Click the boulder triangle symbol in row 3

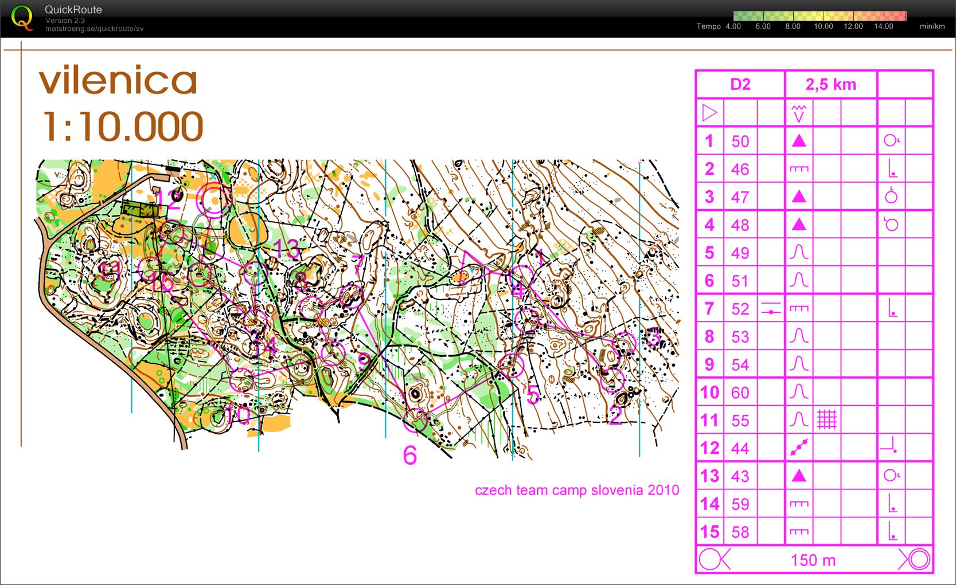click(x=799, y=197)
